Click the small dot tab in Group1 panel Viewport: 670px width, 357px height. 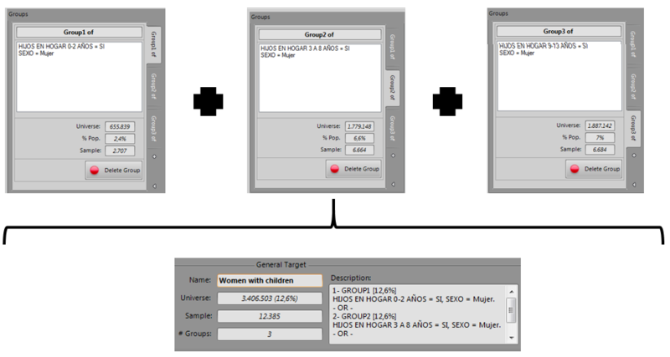click(x=154, y=156)
